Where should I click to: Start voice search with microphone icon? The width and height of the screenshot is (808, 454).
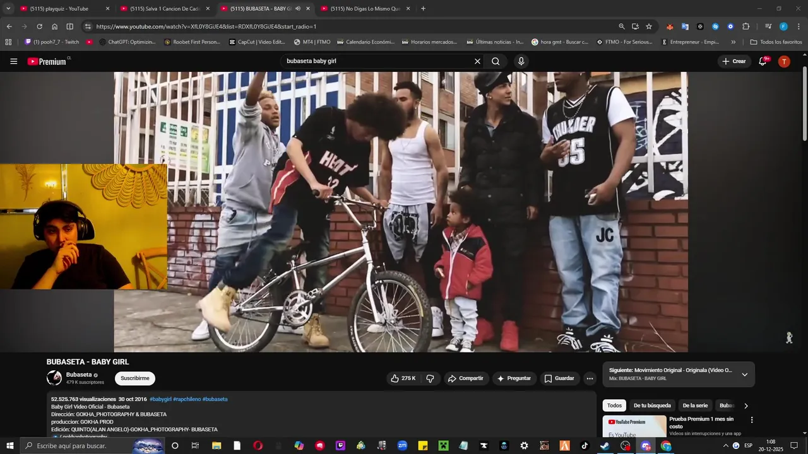coord(521,61)
